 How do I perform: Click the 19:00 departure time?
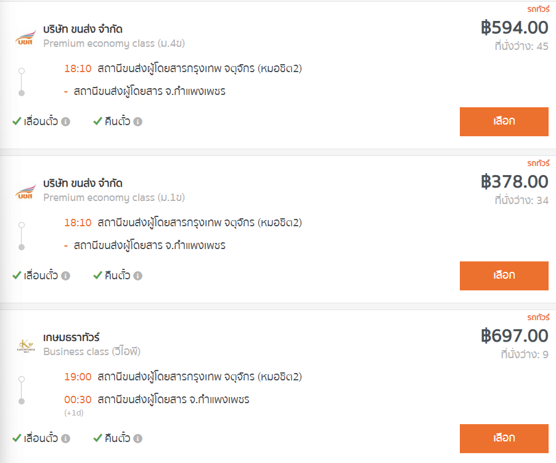pos(78,377)
